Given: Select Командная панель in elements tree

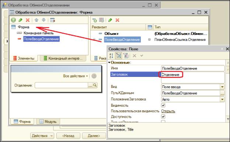Looking at the screenshot, I should pyautogui.click(x=39, y=33).
